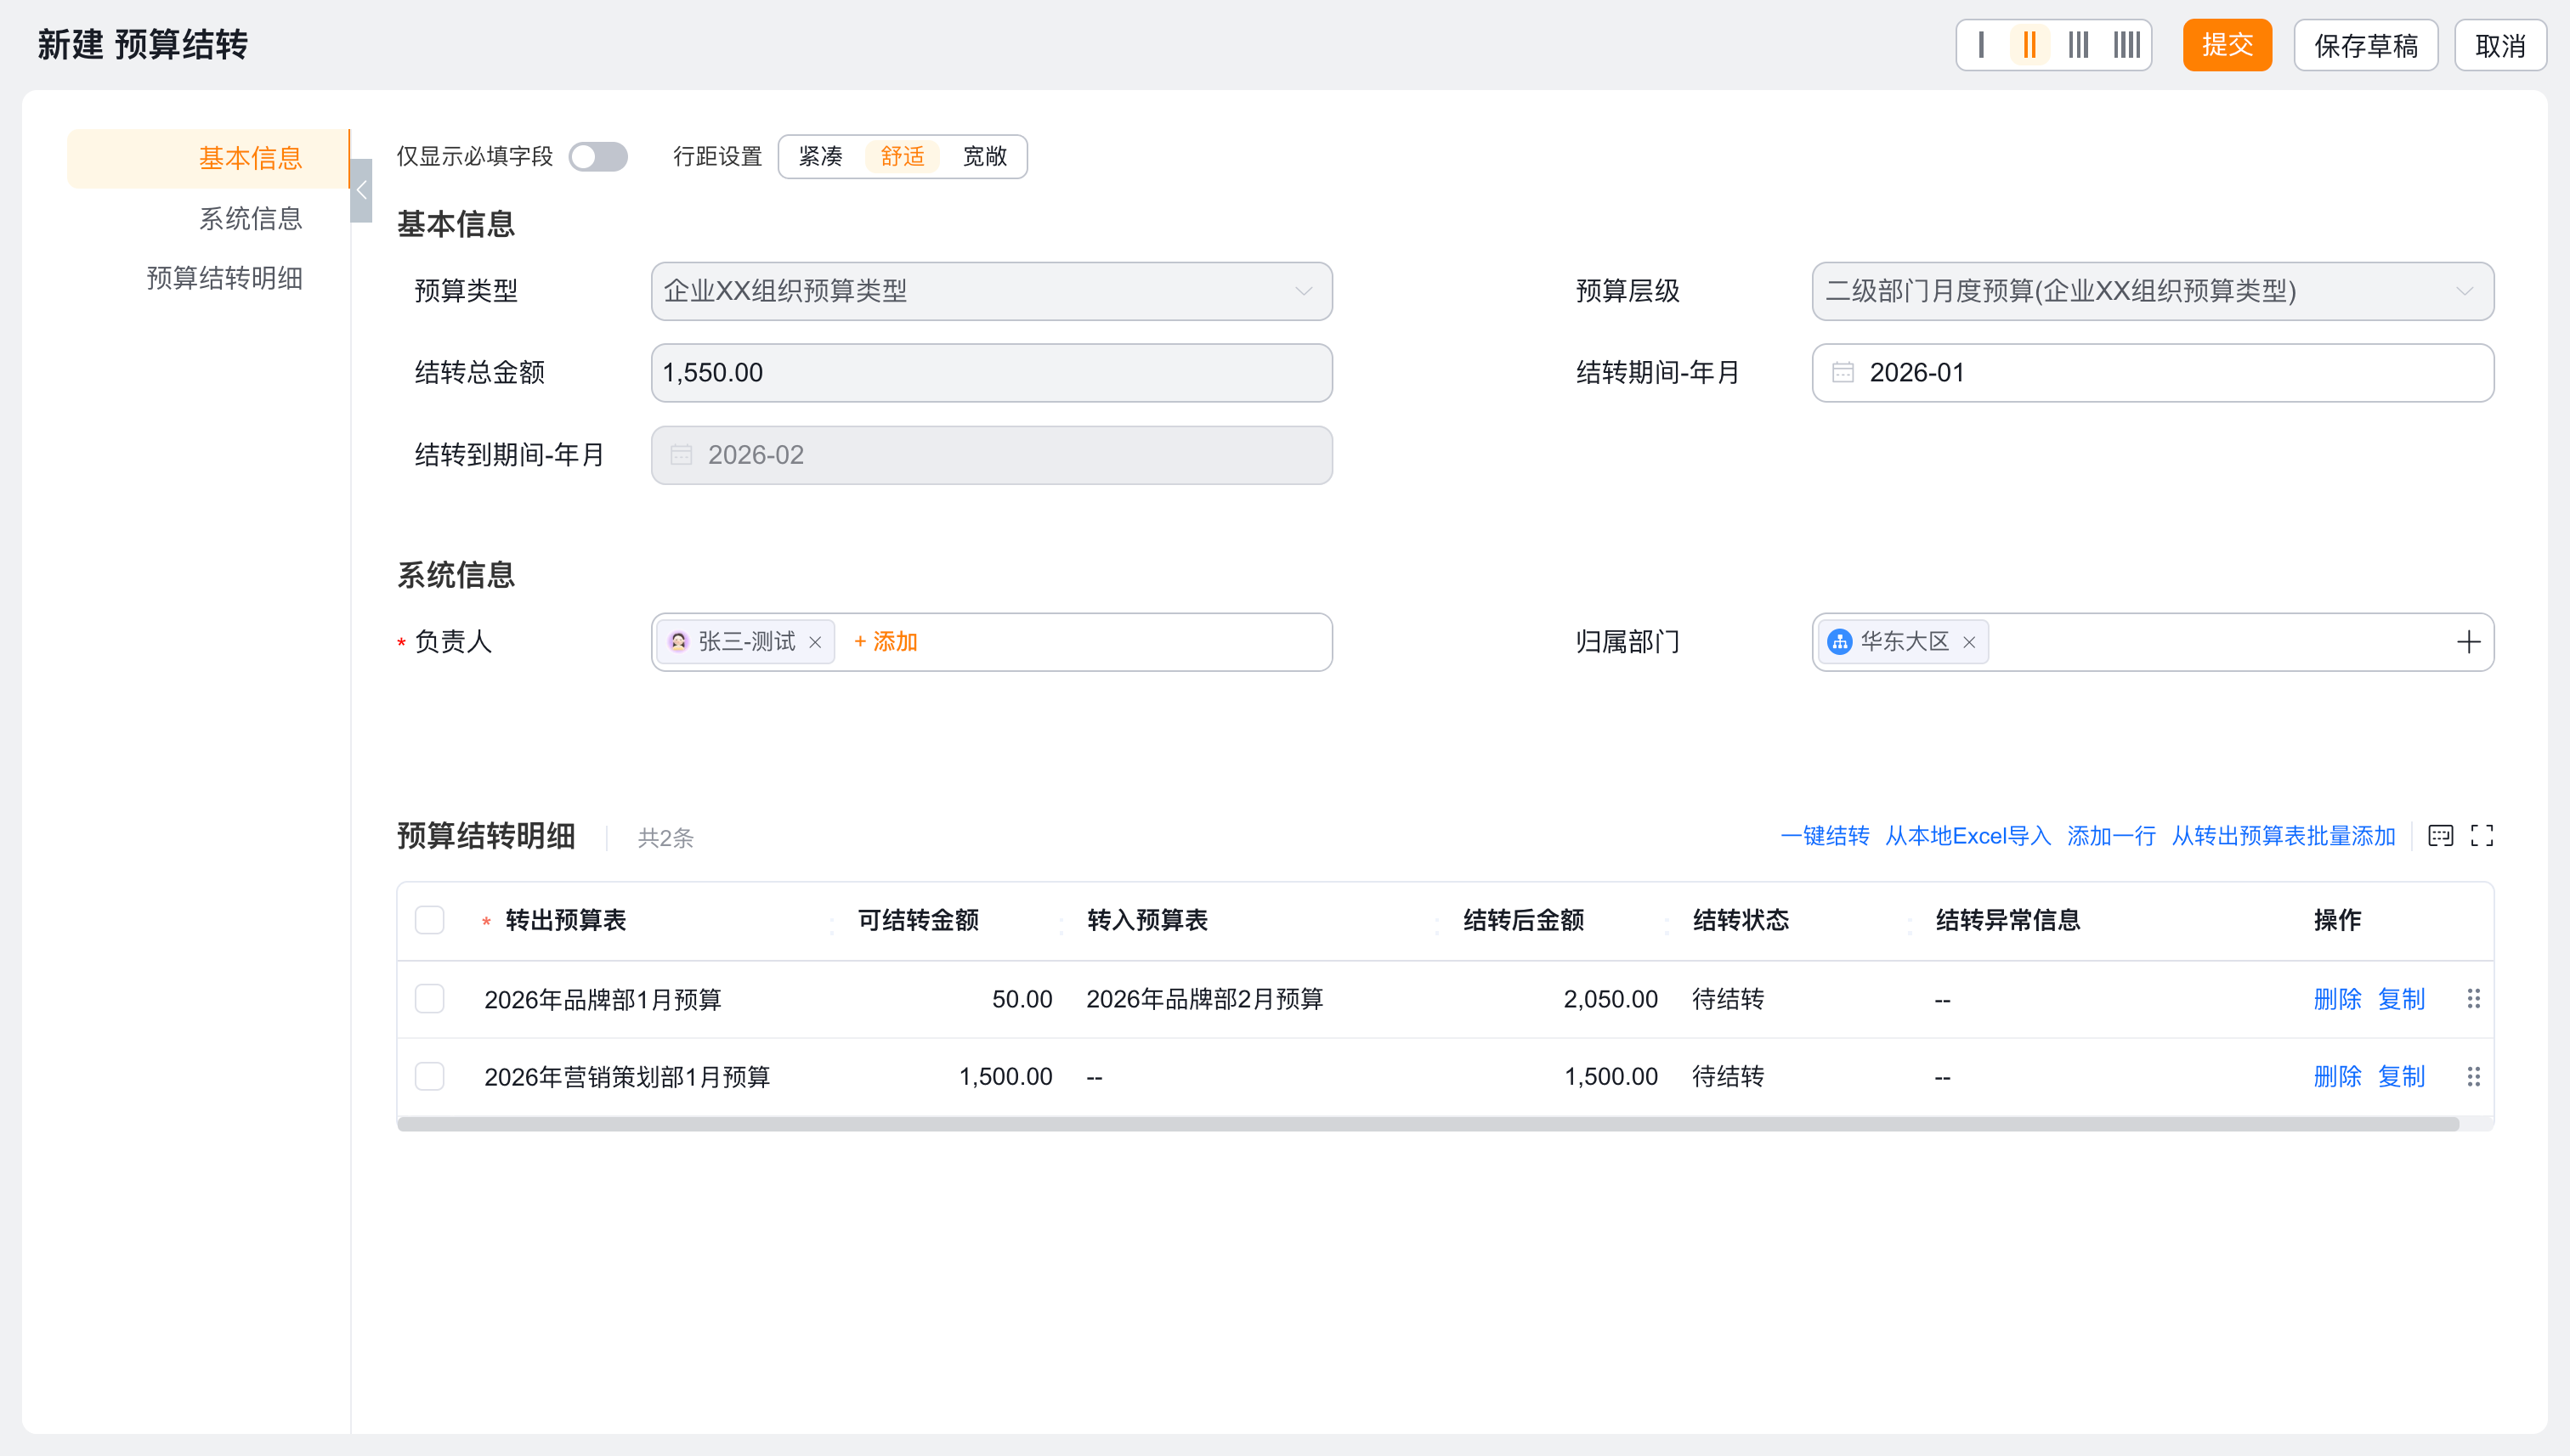Viewport: 2570px width, 1456px height.
Task: Go to 系统信息 section in sidebar
Action: click(250, 219)
